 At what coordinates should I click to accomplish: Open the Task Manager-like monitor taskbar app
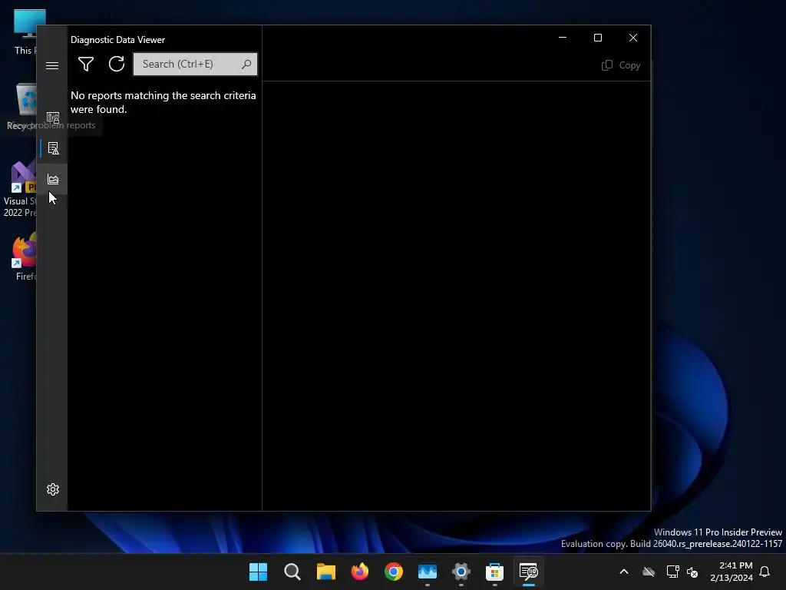[427, 572]
